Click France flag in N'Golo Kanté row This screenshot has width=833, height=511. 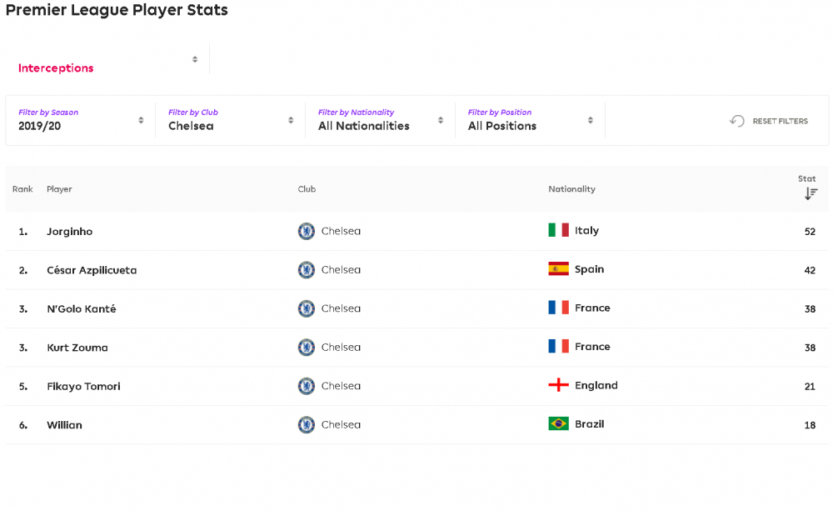click(558, 308)
